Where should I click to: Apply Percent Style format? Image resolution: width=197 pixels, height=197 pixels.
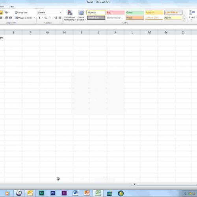coord(46,18)
